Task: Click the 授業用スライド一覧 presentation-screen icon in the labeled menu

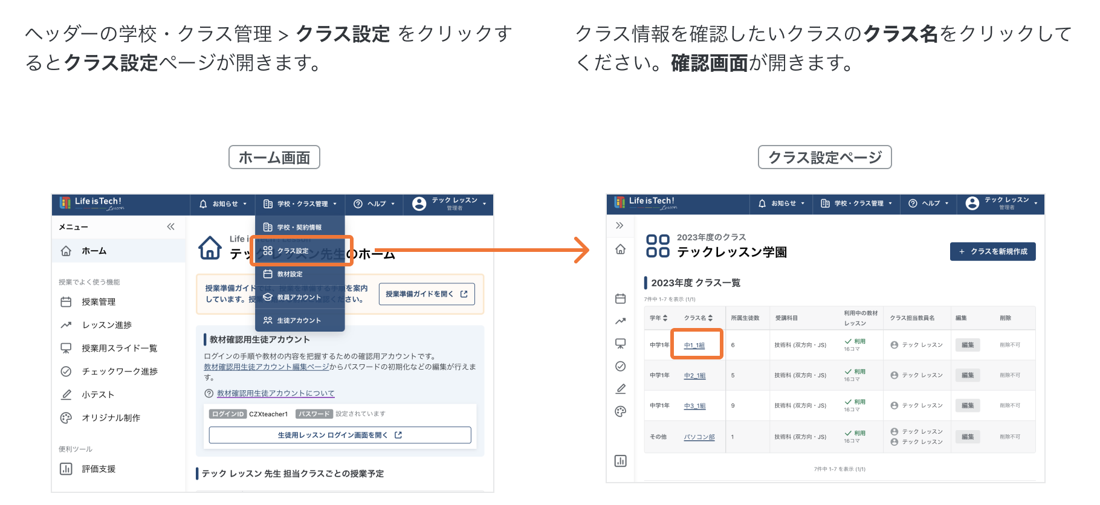Action: (x=66, y=348)
